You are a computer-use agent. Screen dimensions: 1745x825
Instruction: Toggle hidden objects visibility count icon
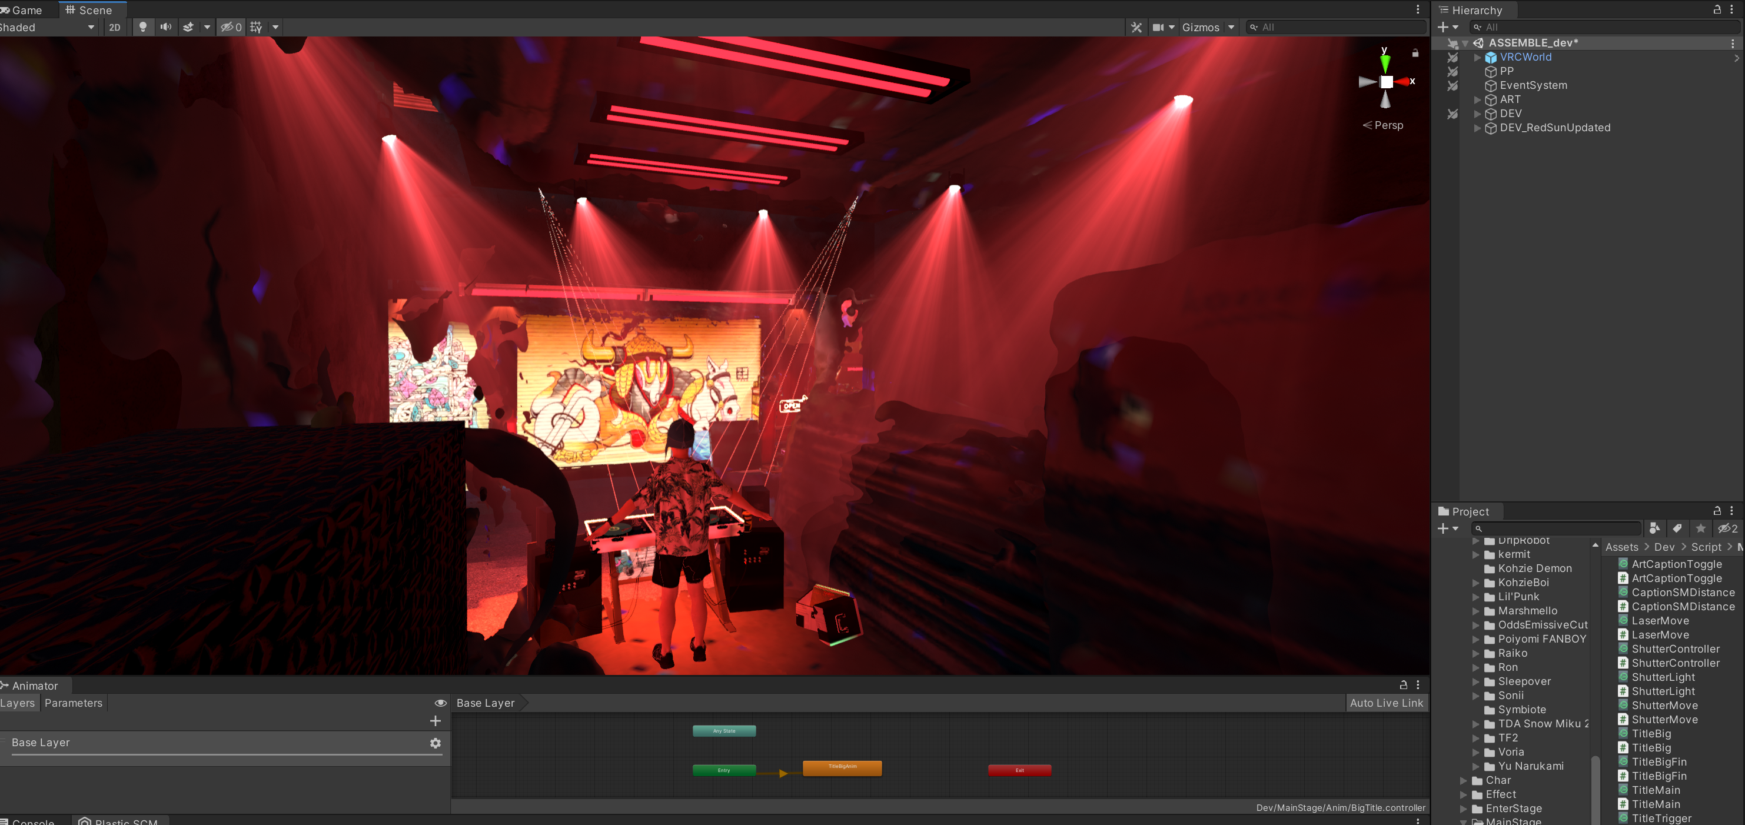231,27
